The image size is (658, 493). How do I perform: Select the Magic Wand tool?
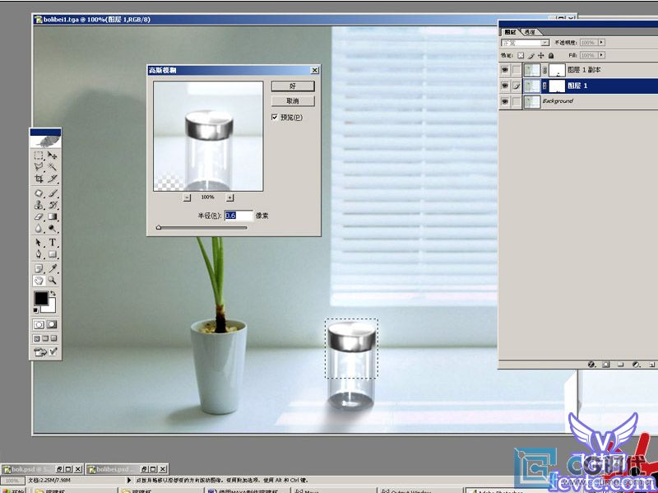click(x=52, y=167)
